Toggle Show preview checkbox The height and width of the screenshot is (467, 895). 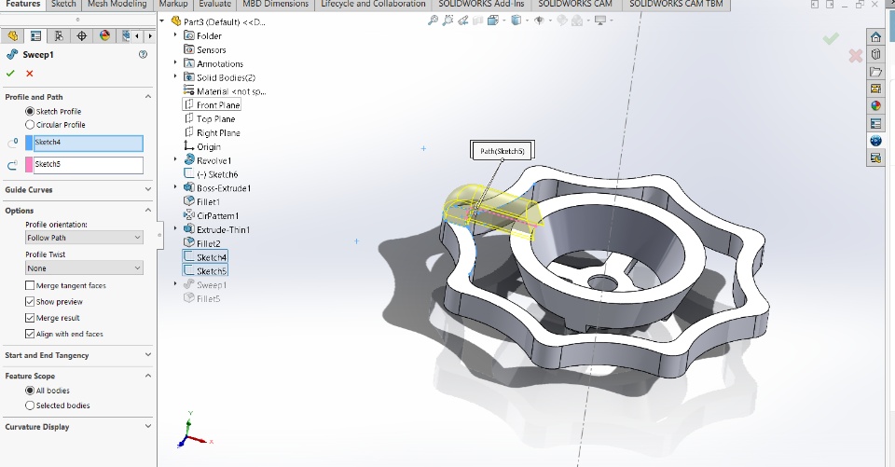tap(30, 301)
